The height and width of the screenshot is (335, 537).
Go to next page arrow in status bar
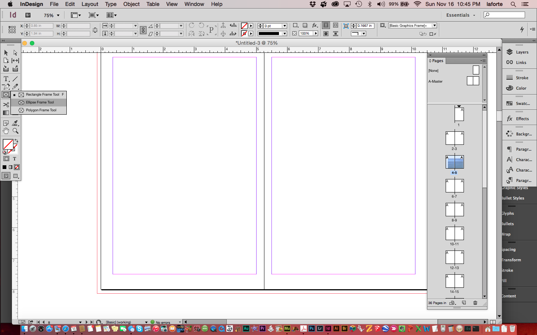coord(87,322)
